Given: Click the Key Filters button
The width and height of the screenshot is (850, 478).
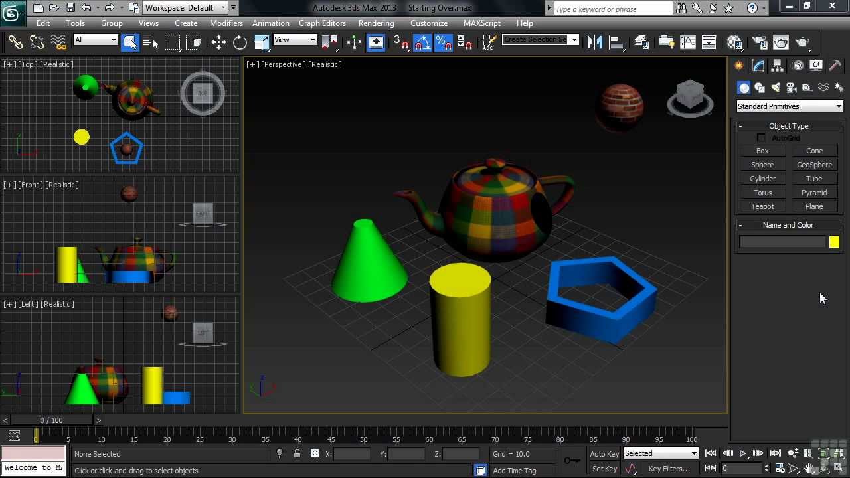Looking at the screenshot, I should [x=669, y=469].
